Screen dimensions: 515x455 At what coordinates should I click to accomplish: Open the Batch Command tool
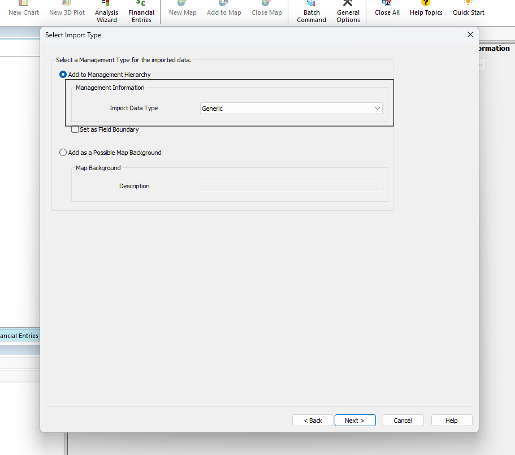point(311,12)
